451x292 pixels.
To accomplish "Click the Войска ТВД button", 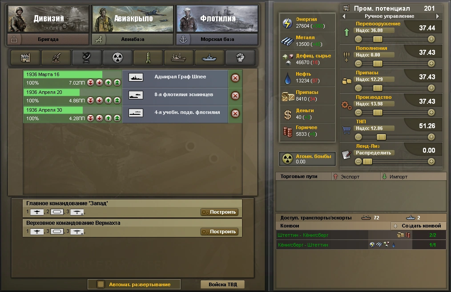I will click(223, 284).
